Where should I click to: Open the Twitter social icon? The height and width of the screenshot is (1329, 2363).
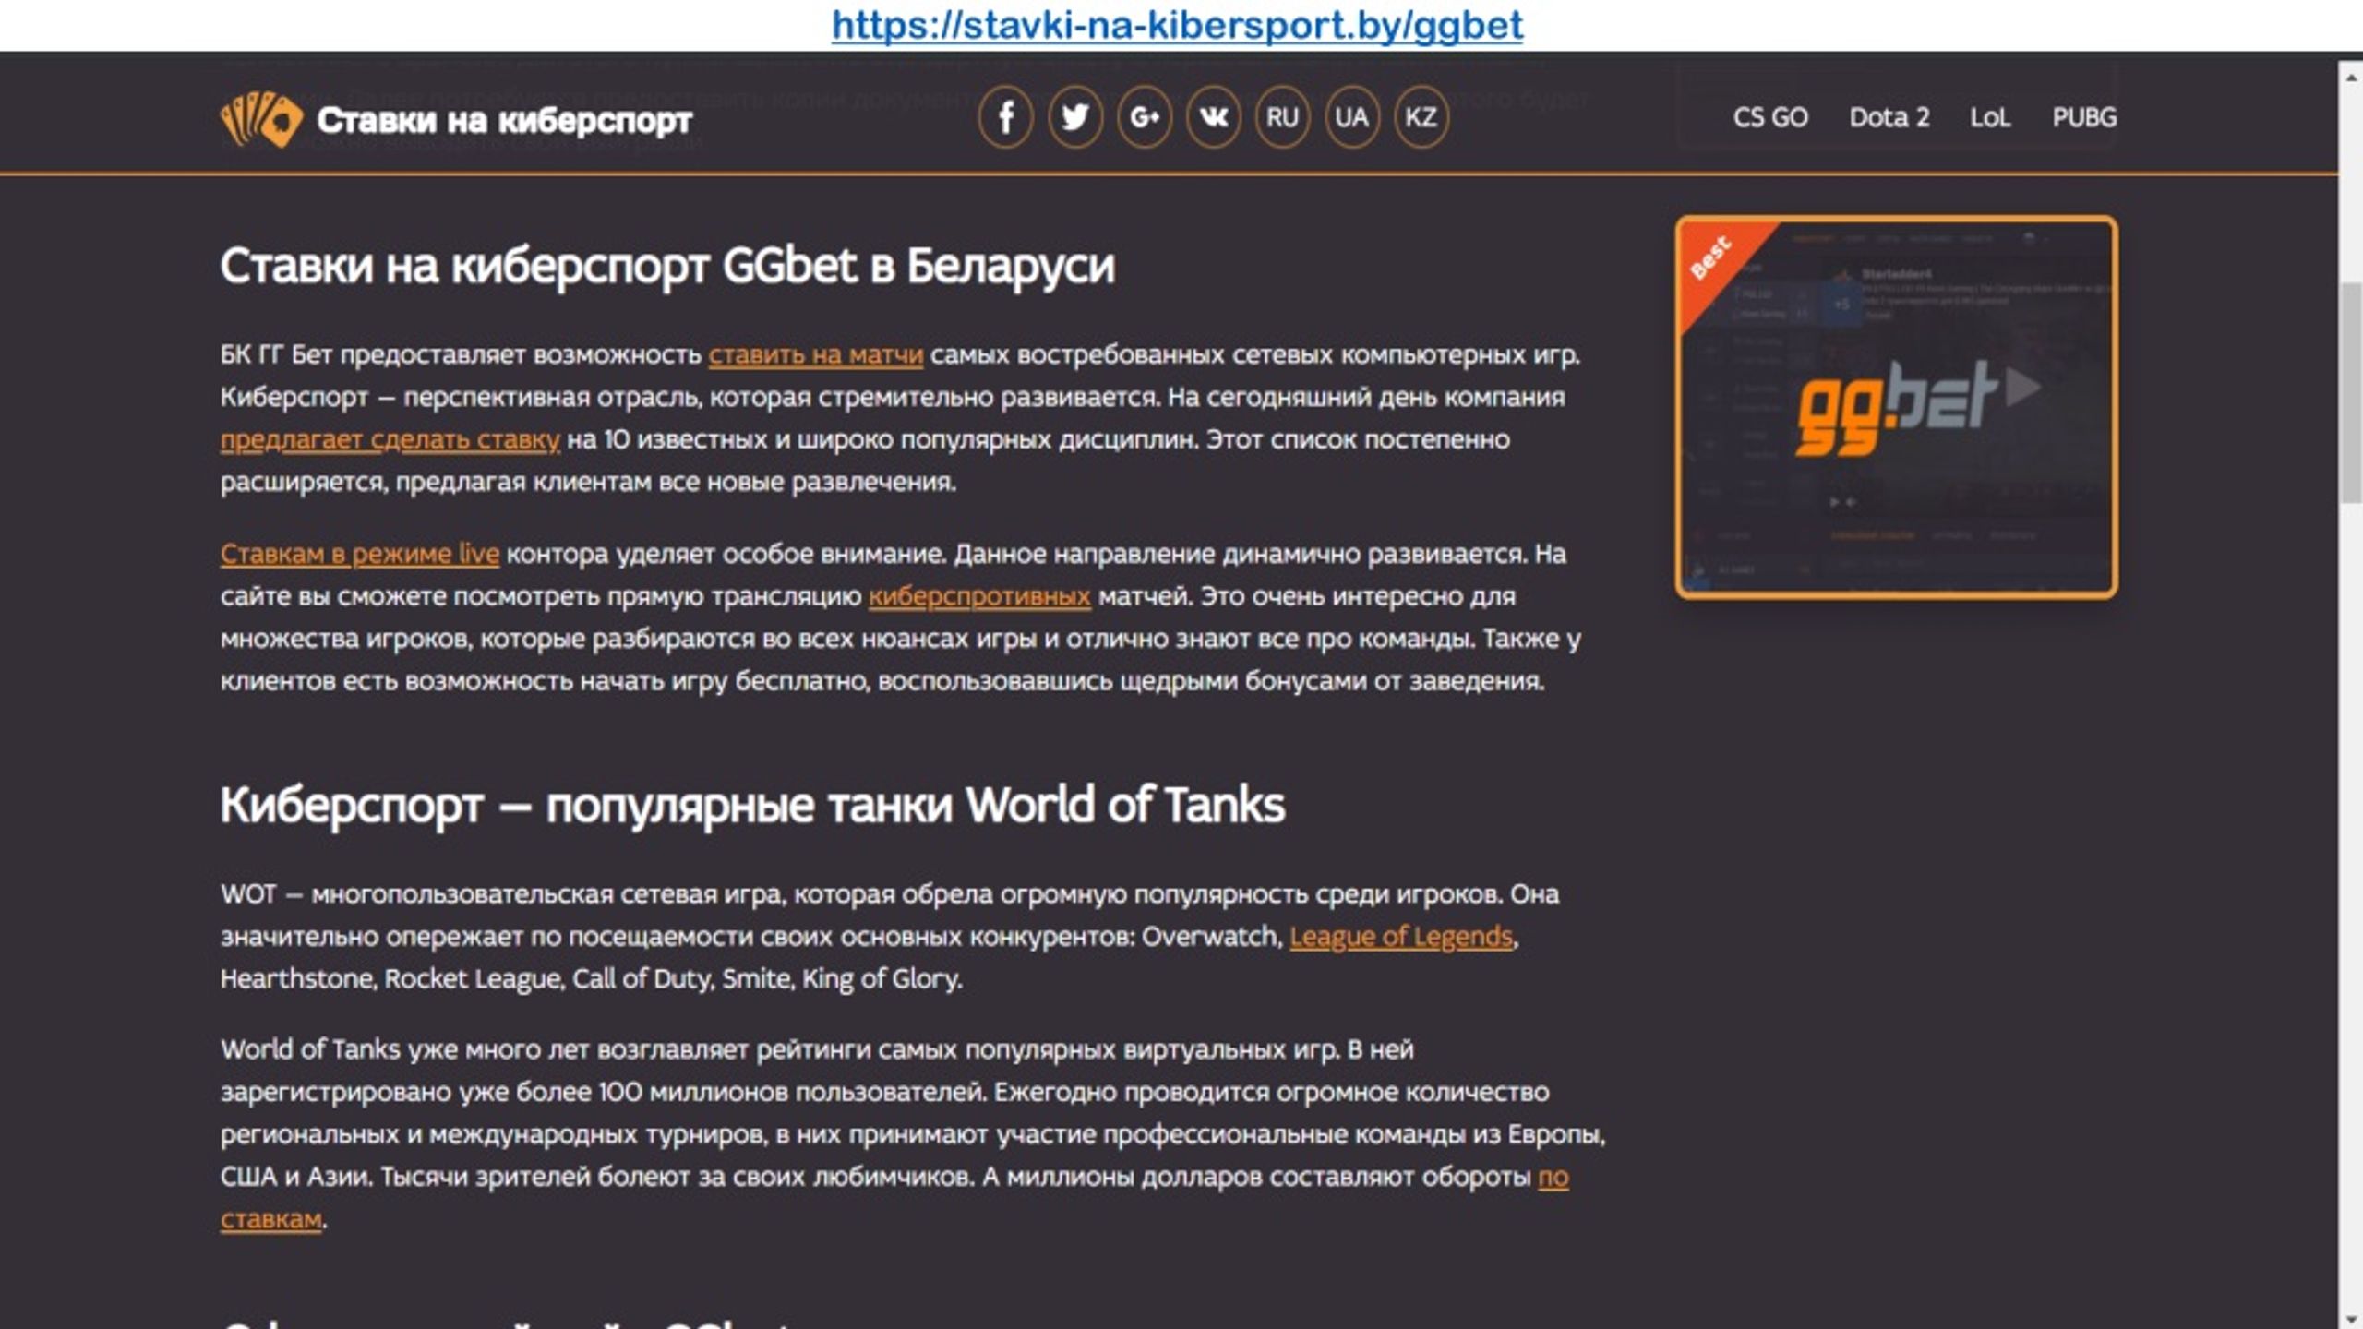click(1075, 117)
